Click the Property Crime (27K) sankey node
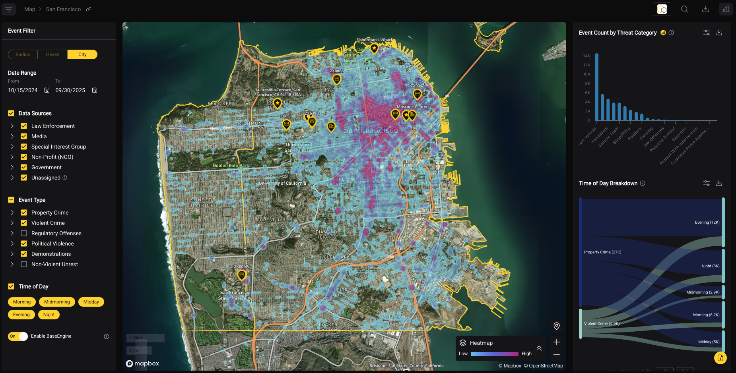Image resolution: width=736 pixels, height=373 pixels. tap(581, 252)
